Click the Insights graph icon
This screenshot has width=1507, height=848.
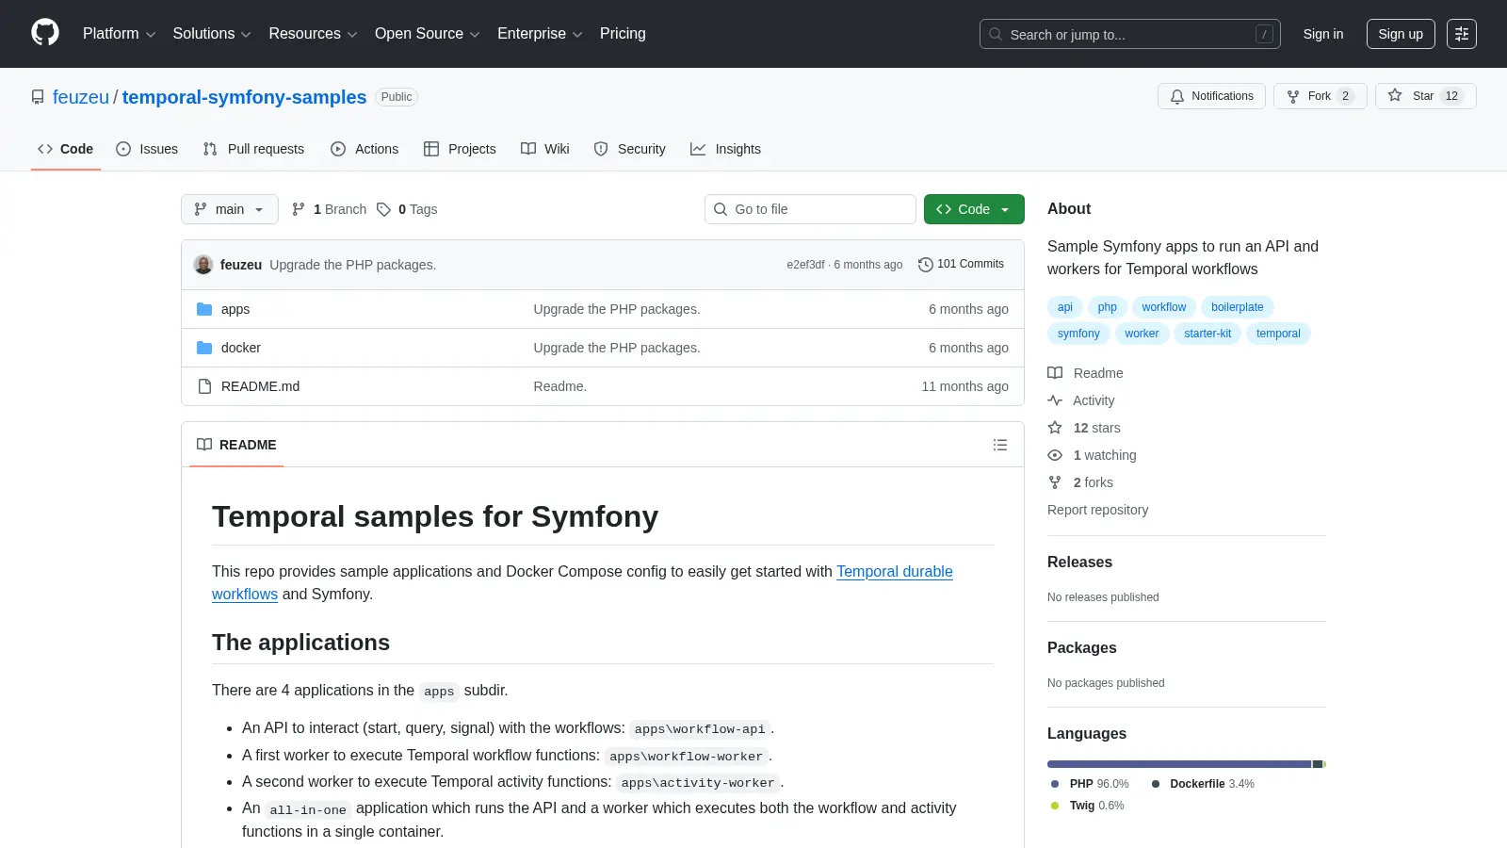(698, 149)
